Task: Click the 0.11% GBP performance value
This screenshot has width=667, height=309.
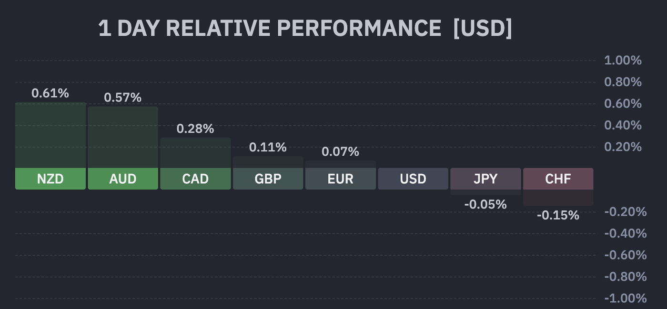Action: [x=268, y=148]
